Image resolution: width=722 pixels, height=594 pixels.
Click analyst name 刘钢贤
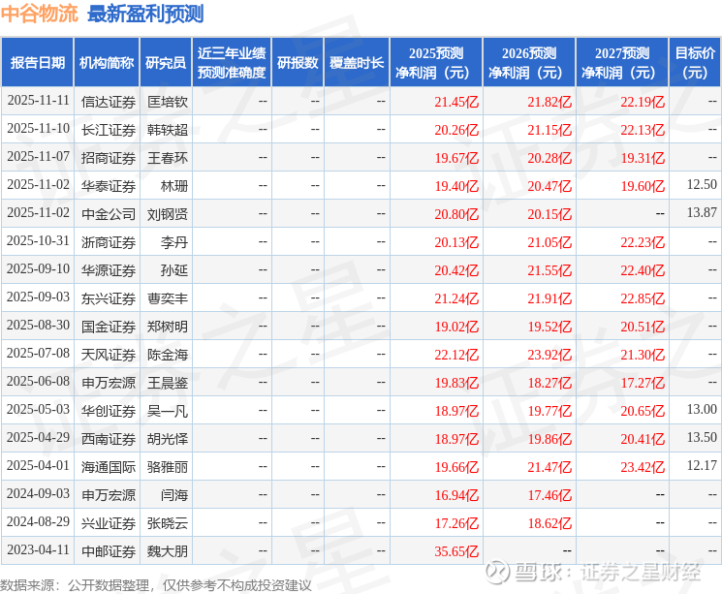[168, 214]
